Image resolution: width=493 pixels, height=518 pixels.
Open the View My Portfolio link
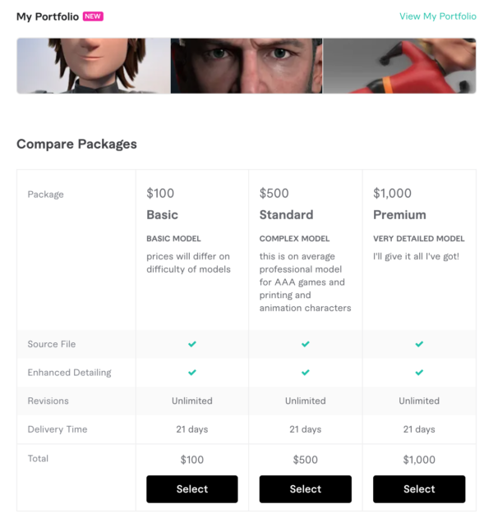tap(438, 16)
